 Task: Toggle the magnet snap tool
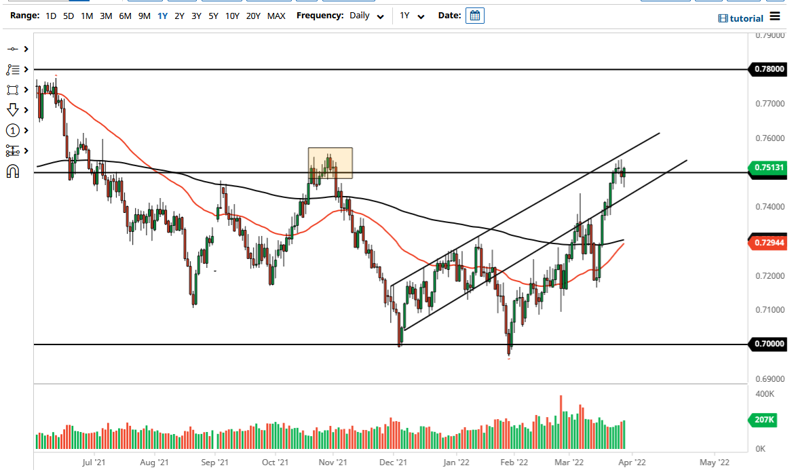14,170
